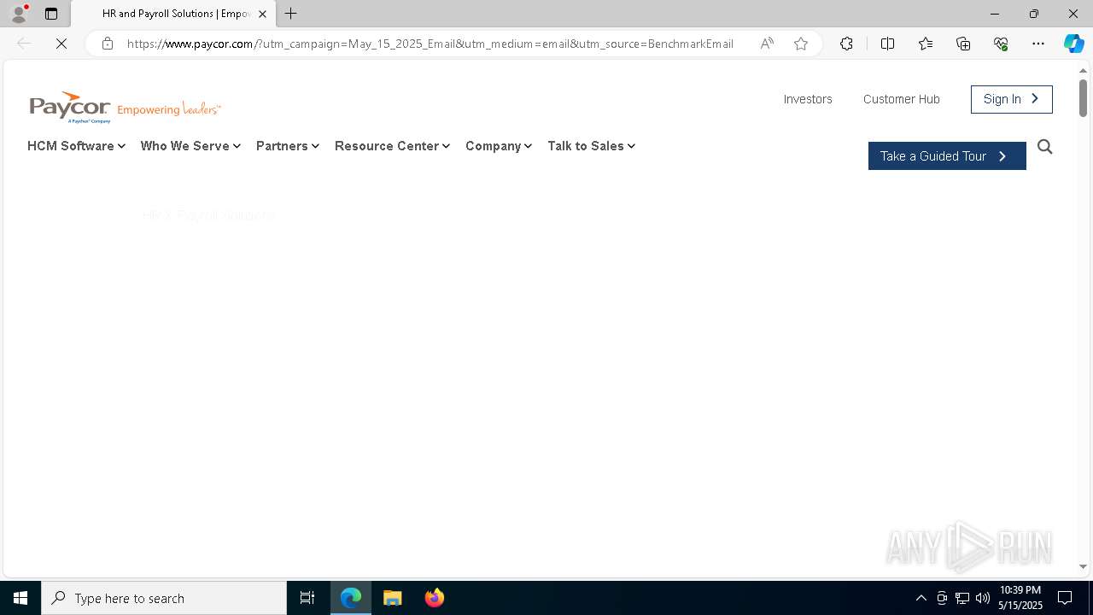Open network status tray icon
Viewport: 1093px width, 615px height.
tap(962, 598)
